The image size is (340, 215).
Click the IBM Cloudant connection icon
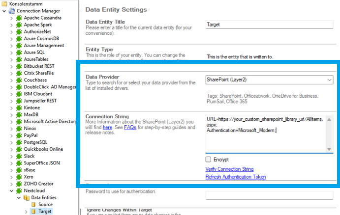point(19,94)
